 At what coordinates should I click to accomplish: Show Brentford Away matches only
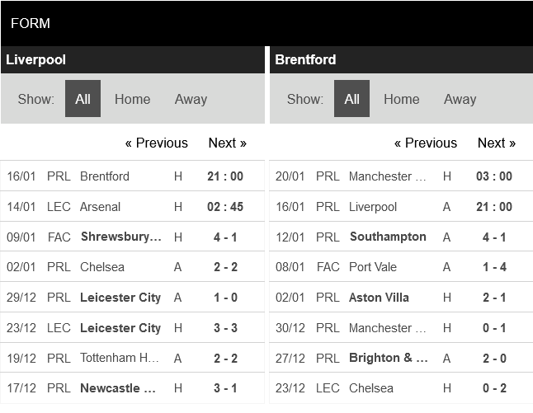pos(460,99)
